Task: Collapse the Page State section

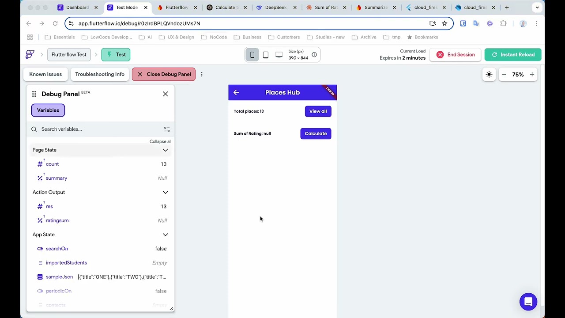Action: click(166, 150)
